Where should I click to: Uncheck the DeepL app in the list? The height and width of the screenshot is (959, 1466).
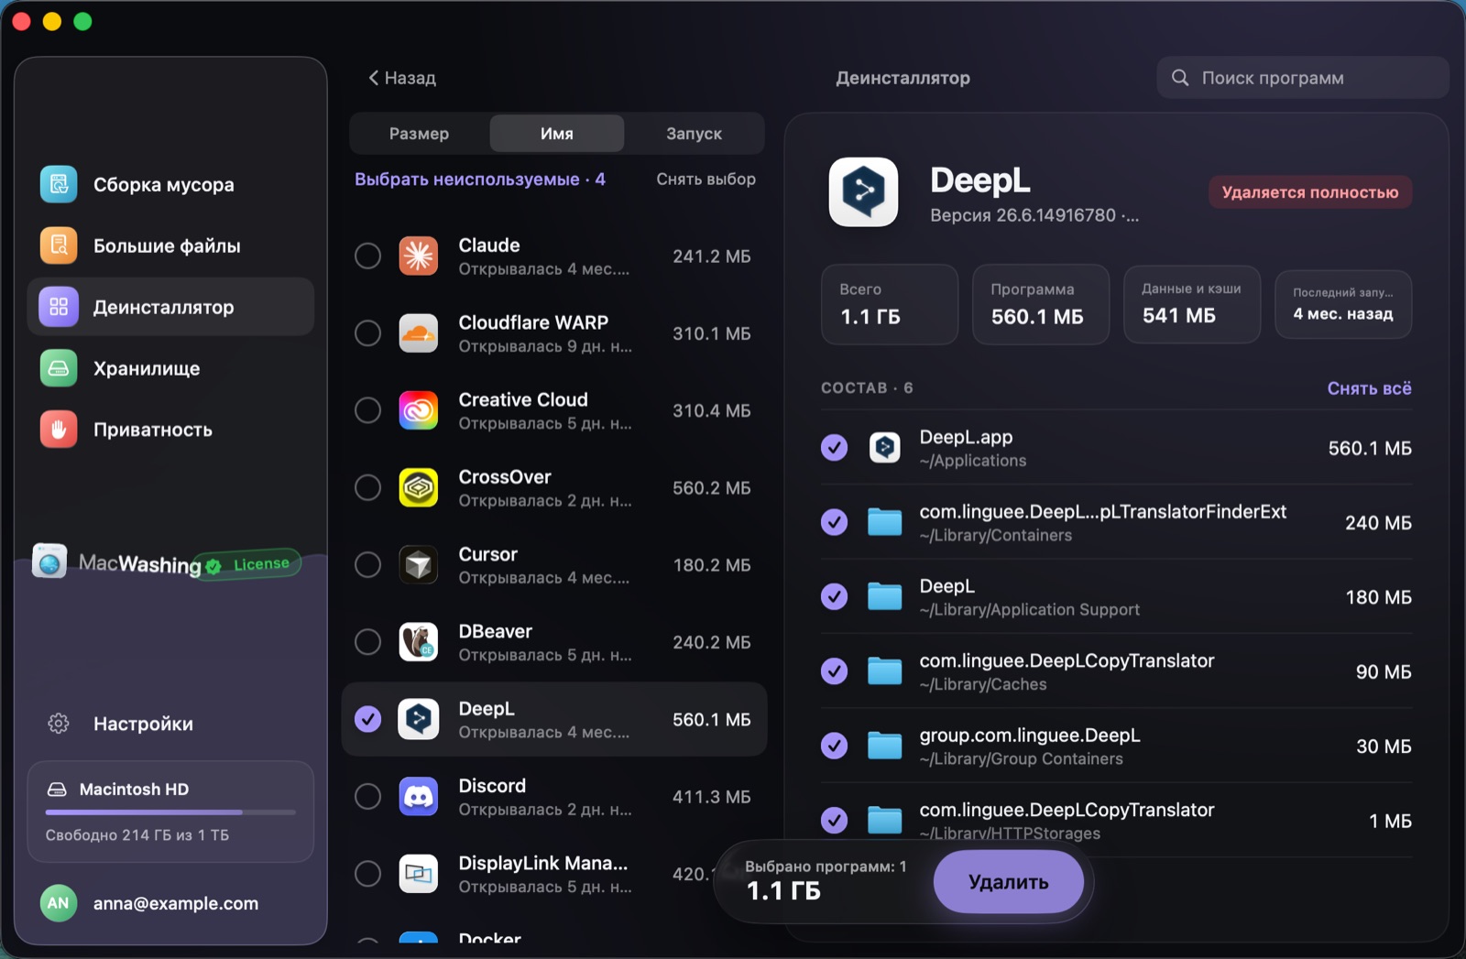point(368,720)
